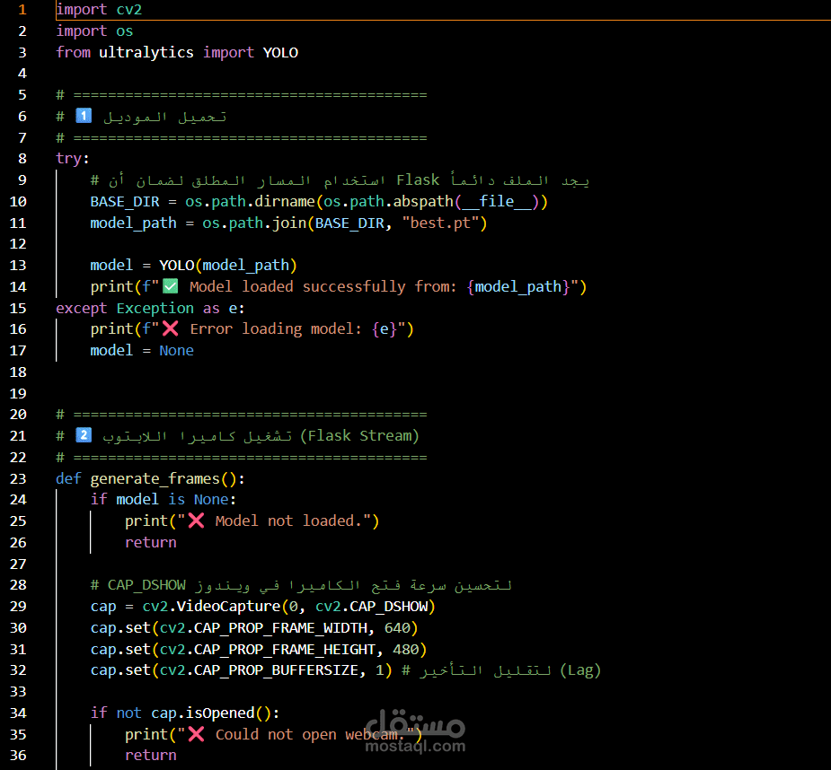Click the value 480 on line 31
The width and height of the screenshot is (831, 770).
tap(406, 649)
